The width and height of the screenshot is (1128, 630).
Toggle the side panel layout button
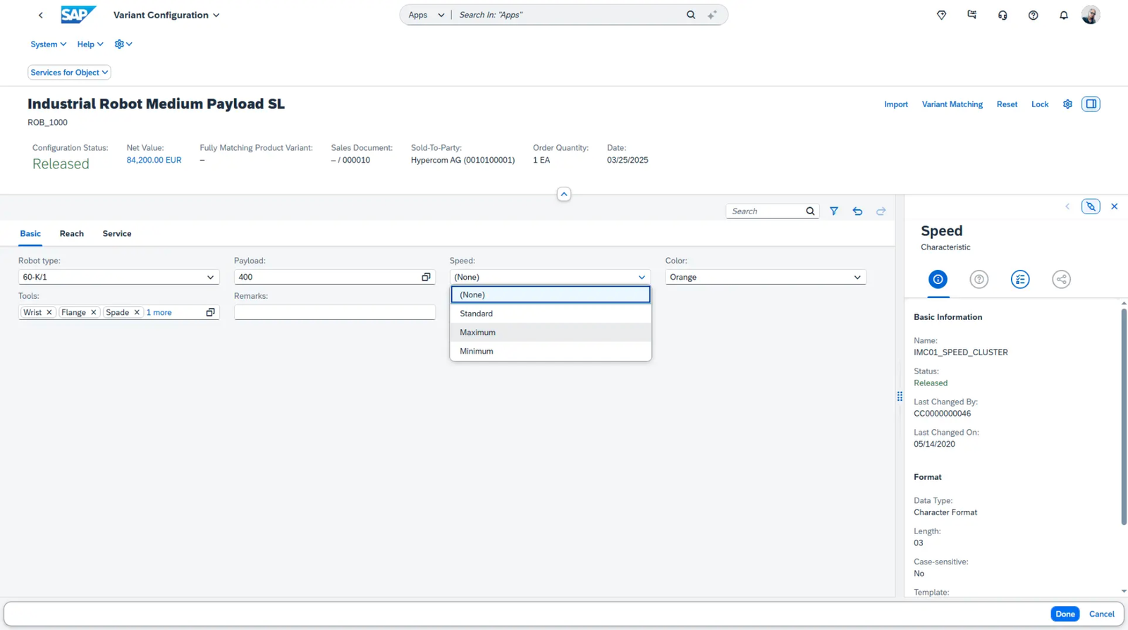point(1091,104)
